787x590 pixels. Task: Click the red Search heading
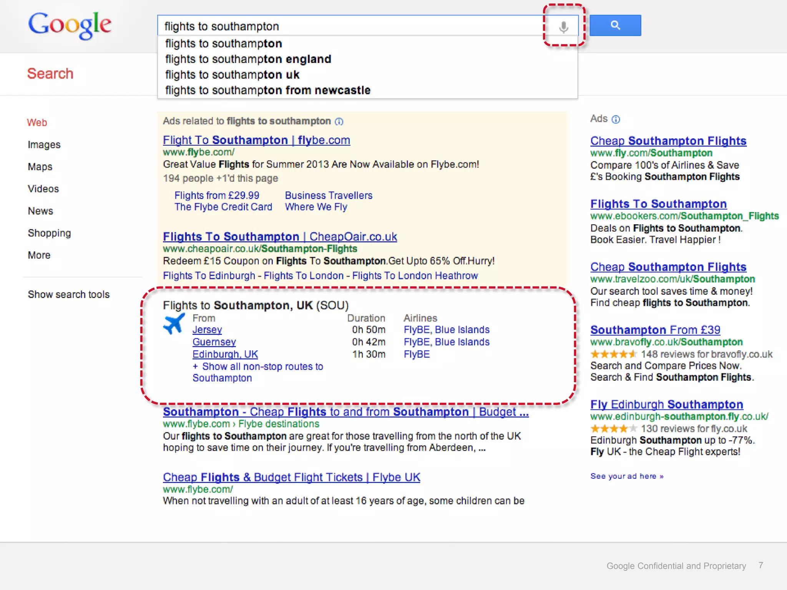click(x=50, y=73)
